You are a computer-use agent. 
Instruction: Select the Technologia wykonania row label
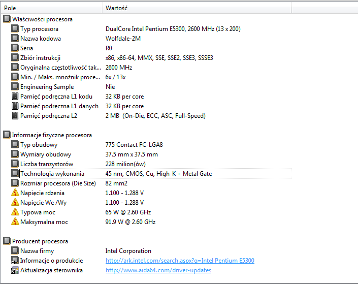tap(52, 174)
